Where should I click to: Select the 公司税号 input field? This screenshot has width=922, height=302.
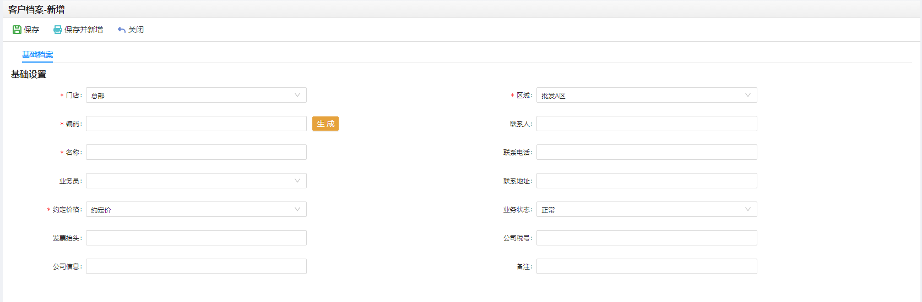(x=647, y=238)
